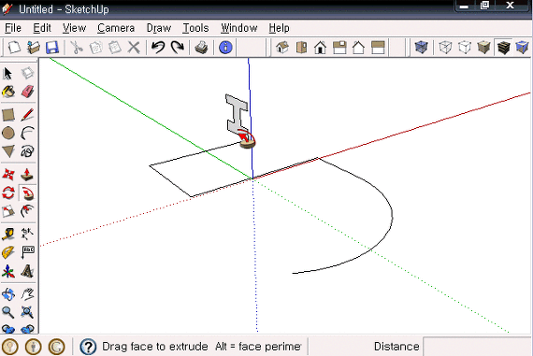
Task: Choose the Freehand scribble tool
Action: point(27,151)
